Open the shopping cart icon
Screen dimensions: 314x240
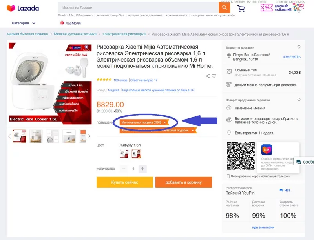coord(241,8)
